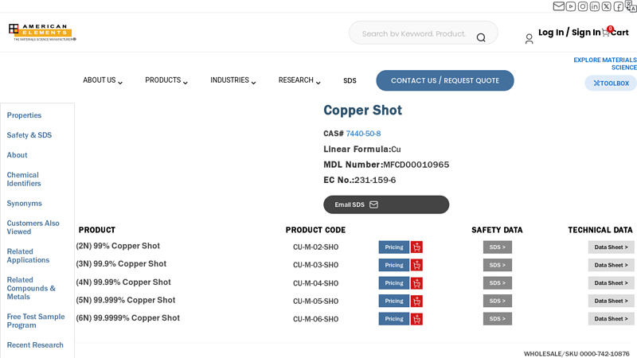Go to About sidebar section

pyautogui.click(x=17, y=155)
